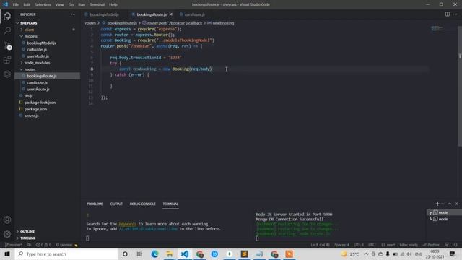Click the taskbar search box
This screenshot has width=462, height=260.
(66, 253)
